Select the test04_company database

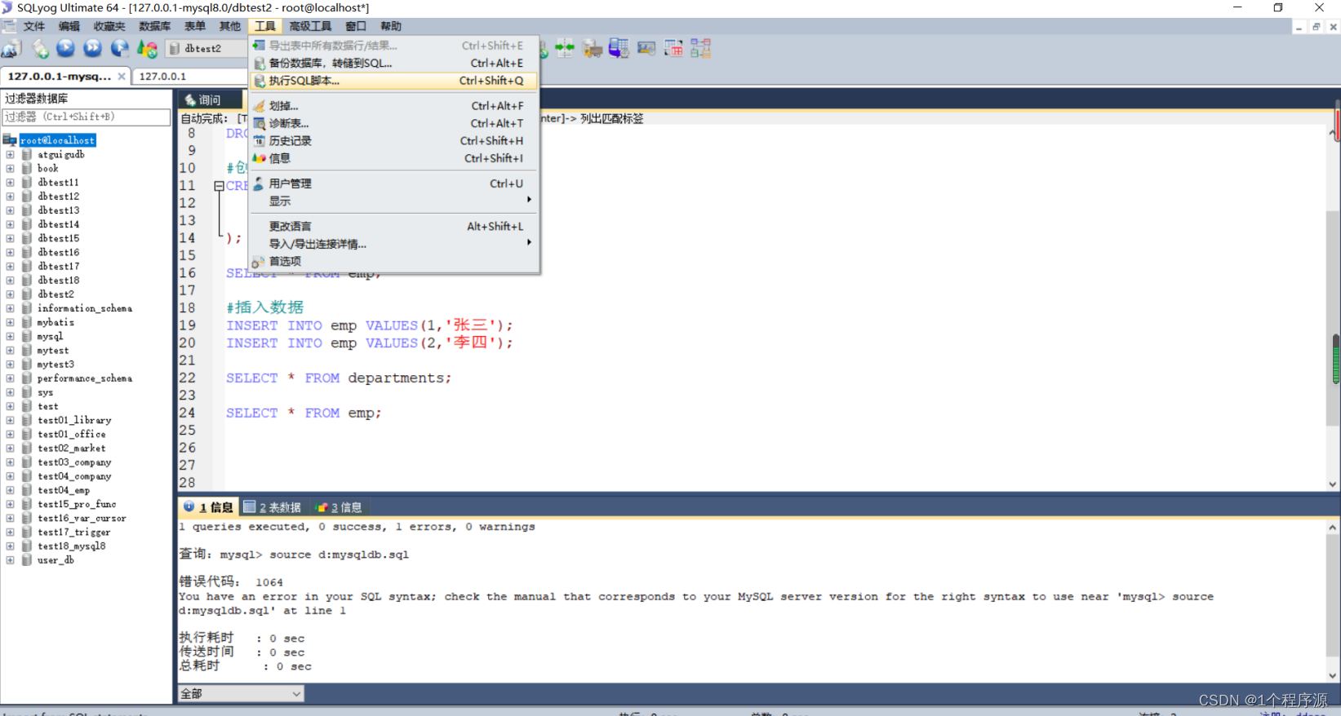pyautogui.click(x=74, y=476)
